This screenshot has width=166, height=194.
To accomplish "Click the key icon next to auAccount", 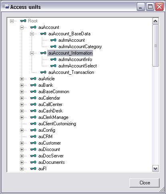I will coord(33,27).
